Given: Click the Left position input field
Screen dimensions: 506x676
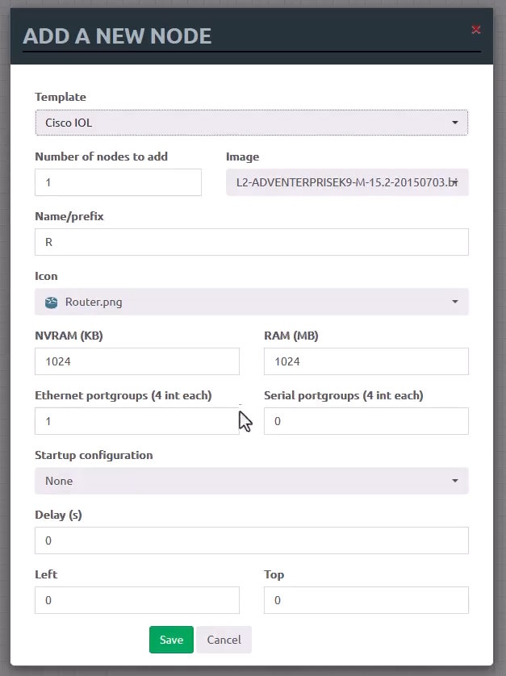Looking at the screenshot, I should (x=137, y=600).
